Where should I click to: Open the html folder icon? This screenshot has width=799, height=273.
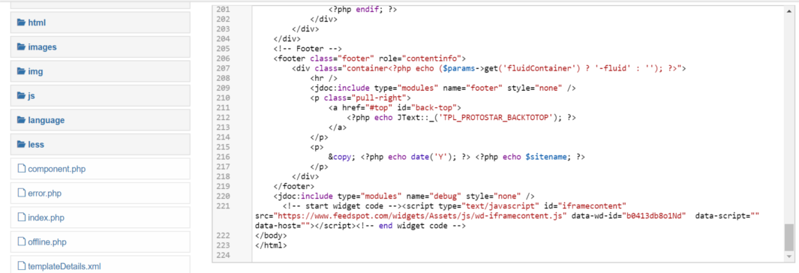pos(21,22)
